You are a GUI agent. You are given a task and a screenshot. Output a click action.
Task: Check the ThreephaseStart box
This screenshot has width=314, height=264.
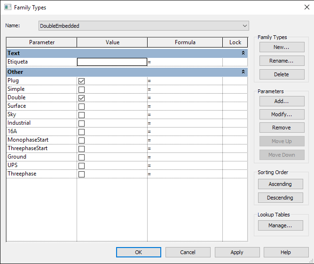click(81, 149)
